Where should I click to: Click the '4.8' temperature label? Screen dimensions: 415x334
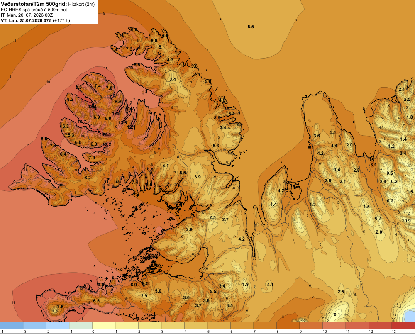222,100
